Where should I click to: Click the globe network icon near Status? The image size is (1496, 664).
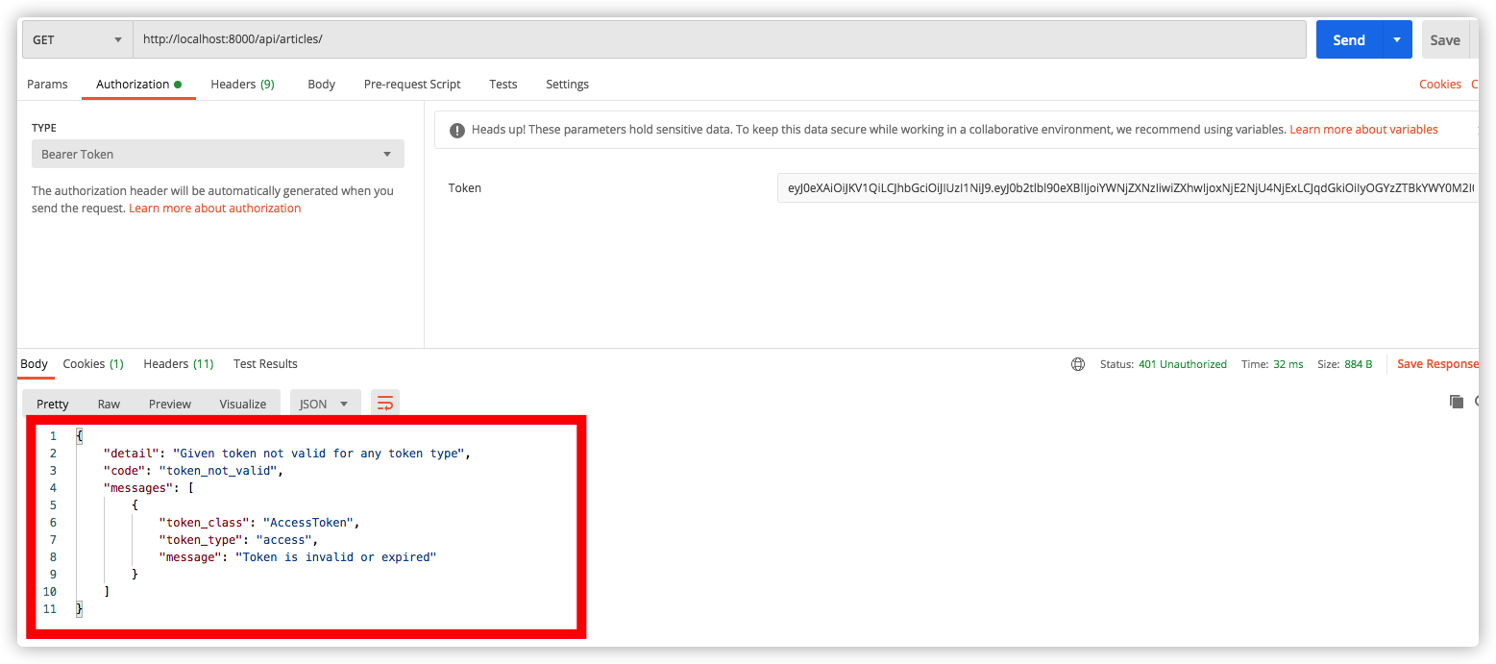tap(1078, 364)
